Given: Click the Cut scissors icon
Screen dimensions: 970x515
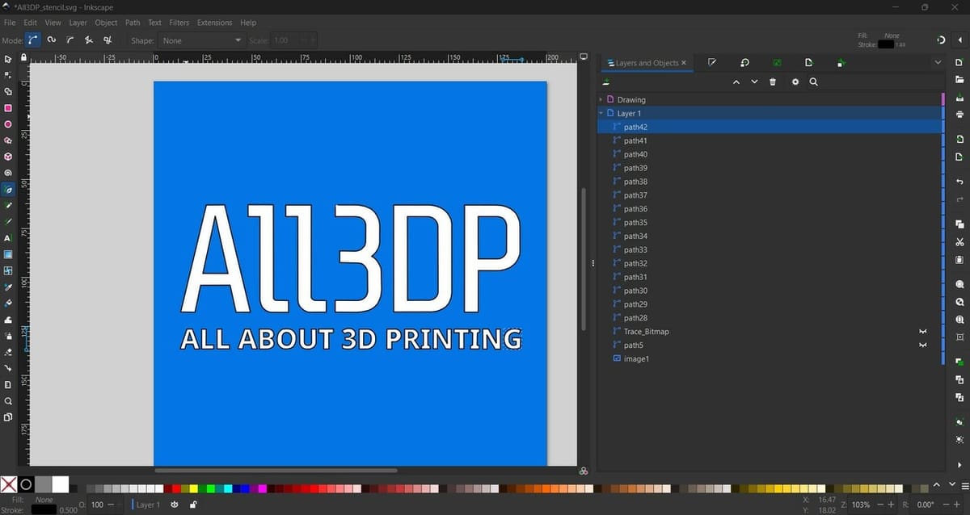Looking at the screenshot, I should (959, 242).
